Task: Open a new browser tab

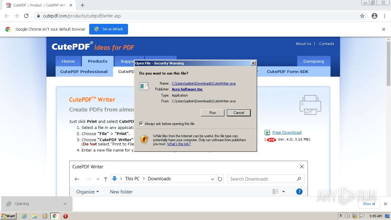Action: [82, 5]
